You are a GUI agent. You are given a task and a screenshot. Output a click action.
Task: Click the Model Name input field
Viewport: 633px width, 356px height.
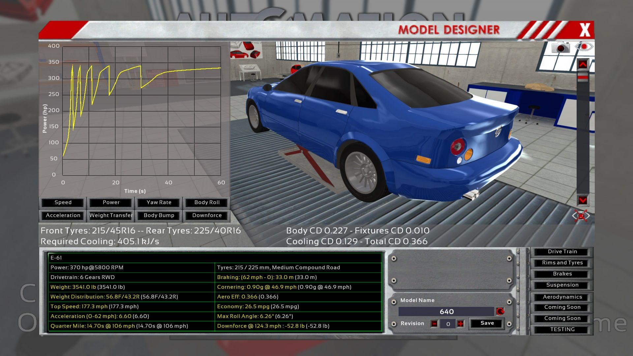(x=446, y=311)
